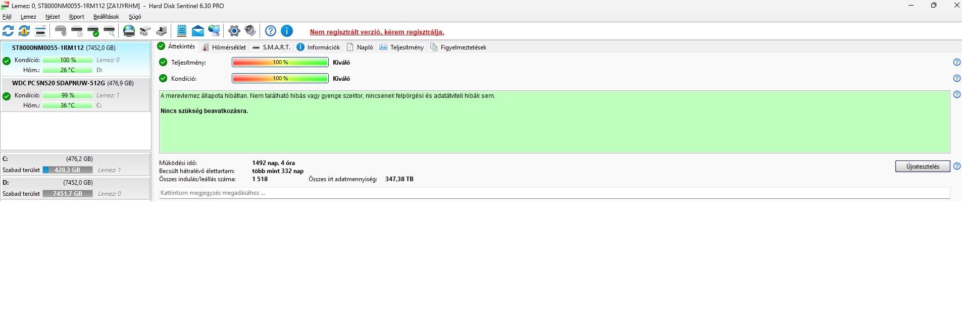Click the disk panel window toolbar icon
962x327 pixels.
point(40,31)
